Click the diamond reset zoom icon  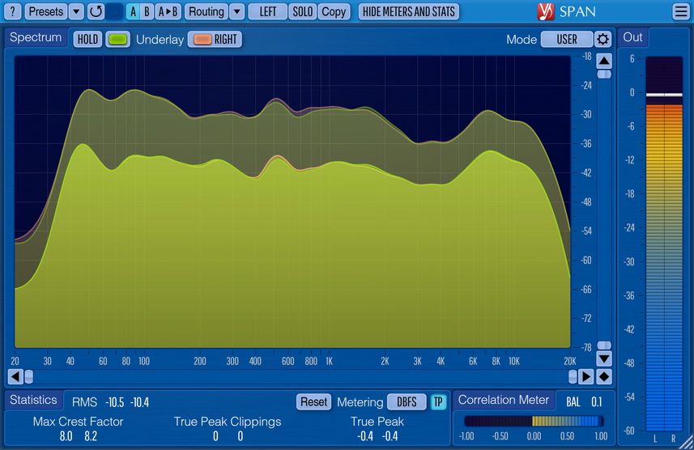(x=604, y=376)
